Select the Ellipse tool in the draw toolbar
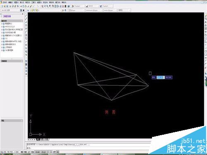Image resolution: width=207 pixels, height=155 pixels. pos(26,45)
